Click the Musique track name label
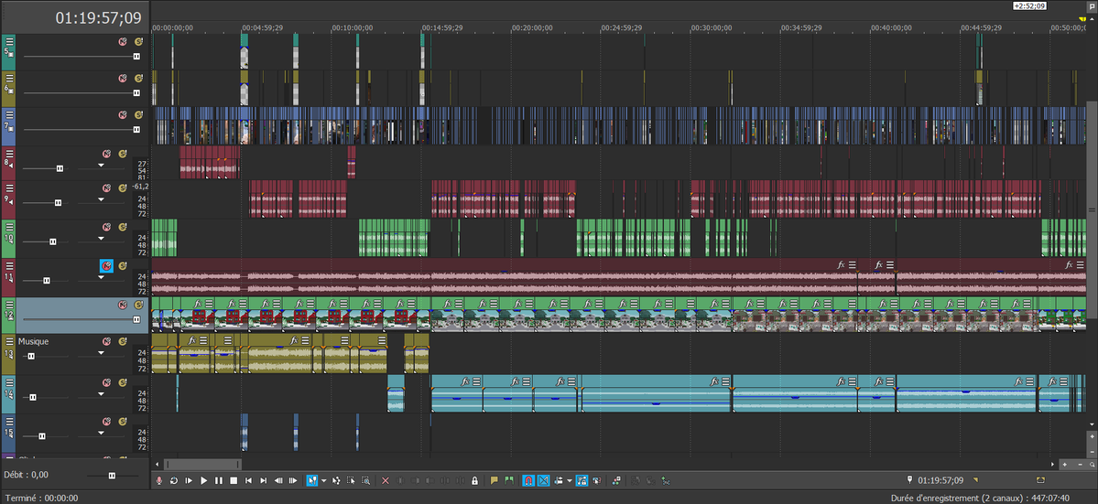This screenshot has width=1098, height=504. point(34,341)
